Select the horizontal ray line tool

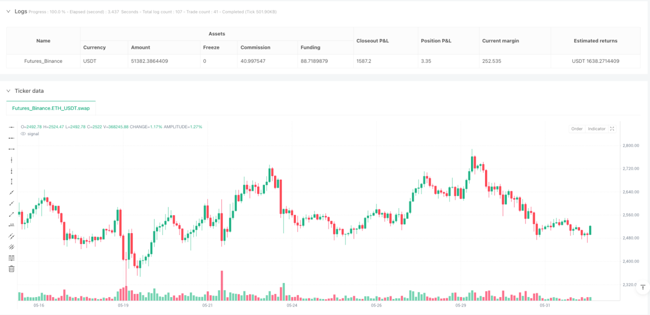click(11, 138)
